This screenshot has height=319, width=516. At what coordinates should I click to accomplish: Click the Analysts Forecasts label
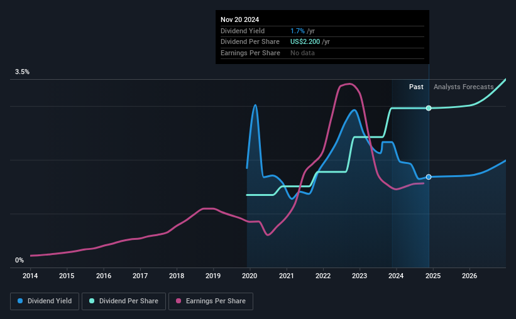coord(464,87)
